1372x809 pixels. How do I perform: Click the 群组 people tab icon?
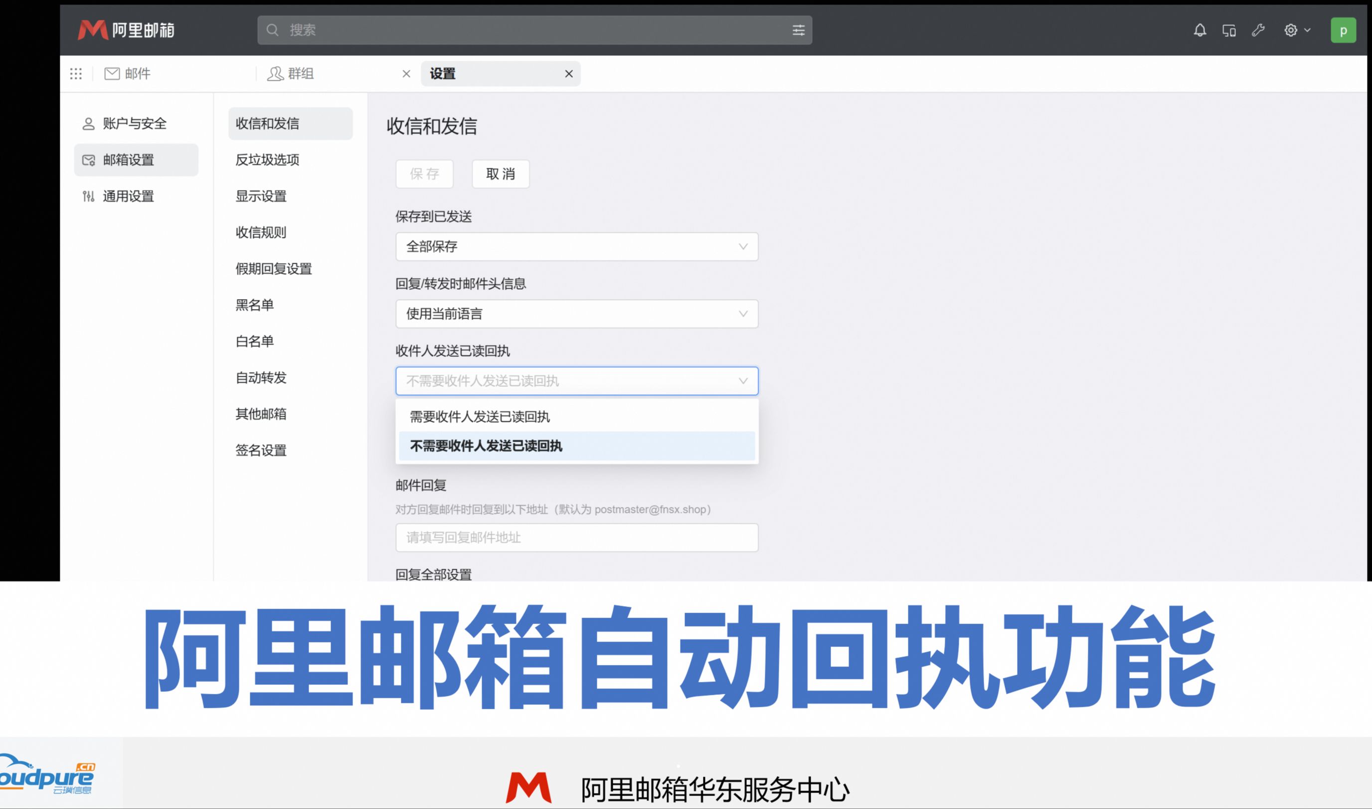(x=275, y=74)
